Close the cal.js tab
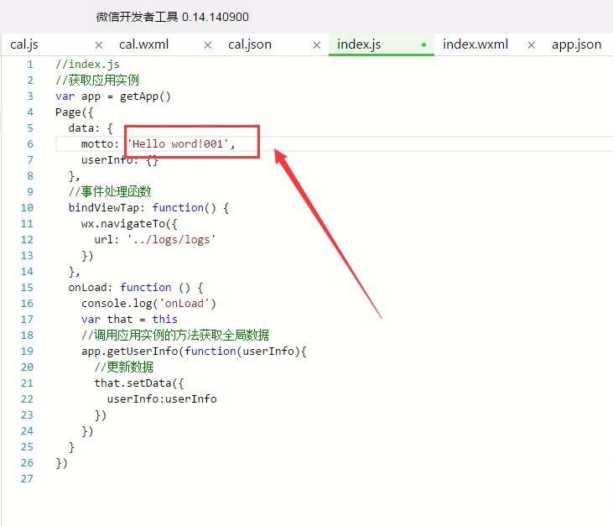The height and width of the screenshot is (526, 613). point(99,45)
